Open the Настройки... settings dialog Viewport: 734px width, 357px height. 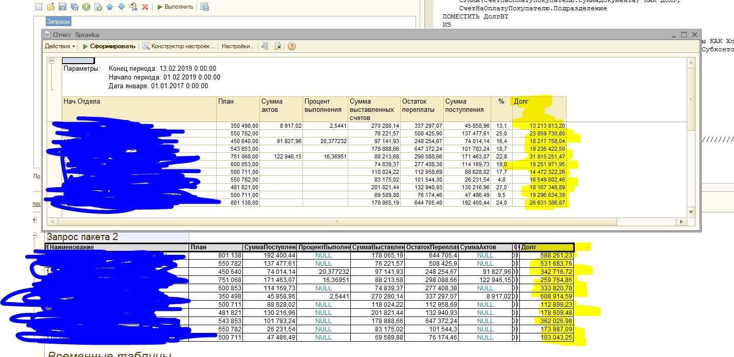click(238, 46)
